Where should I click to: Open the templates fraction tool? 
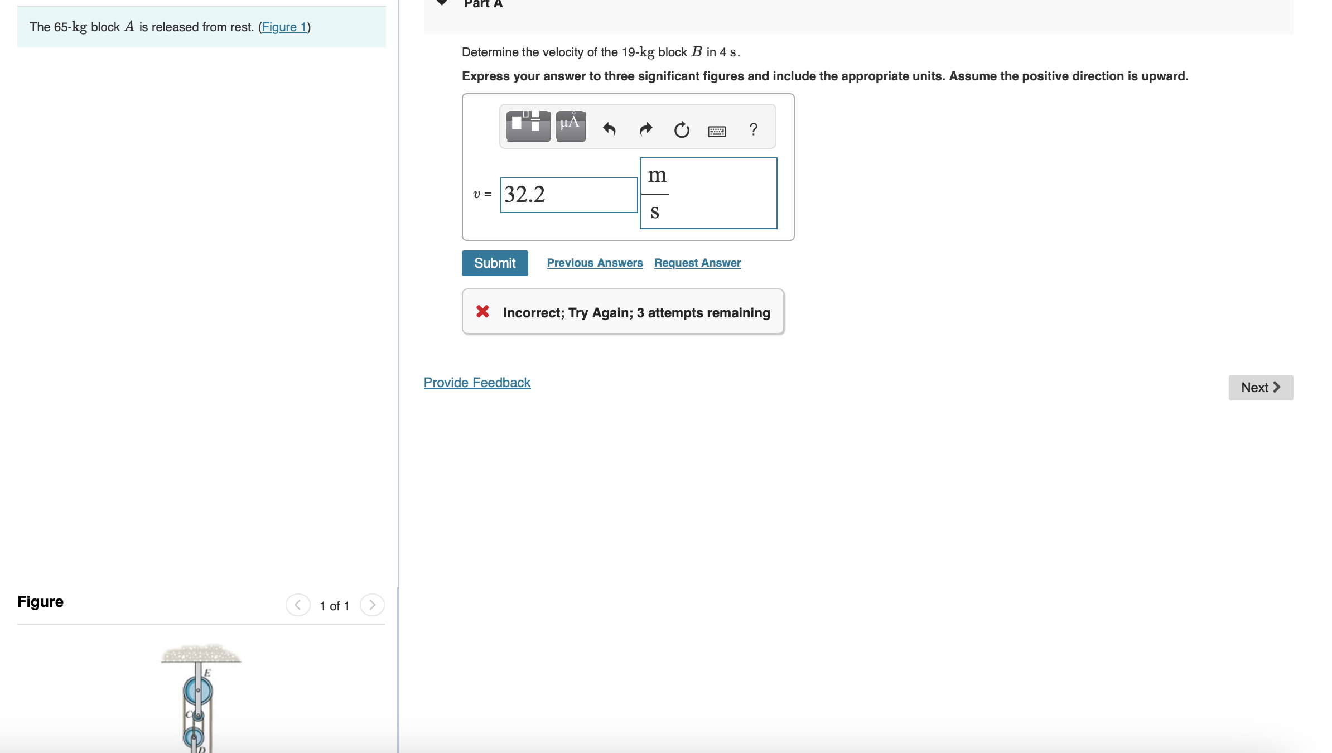[528, 127]
